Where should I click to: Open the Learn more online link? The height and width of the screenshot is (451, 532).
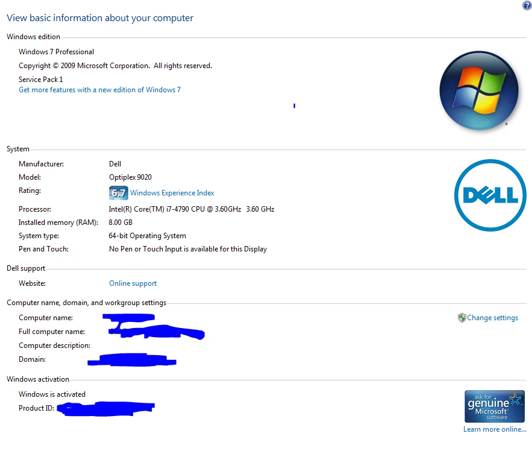[x=495, y=429]
